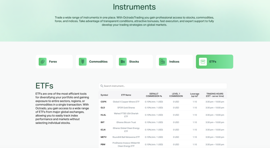Click the Commodities wheat icon
Viewport: 270px width, 148px height.
83,62
